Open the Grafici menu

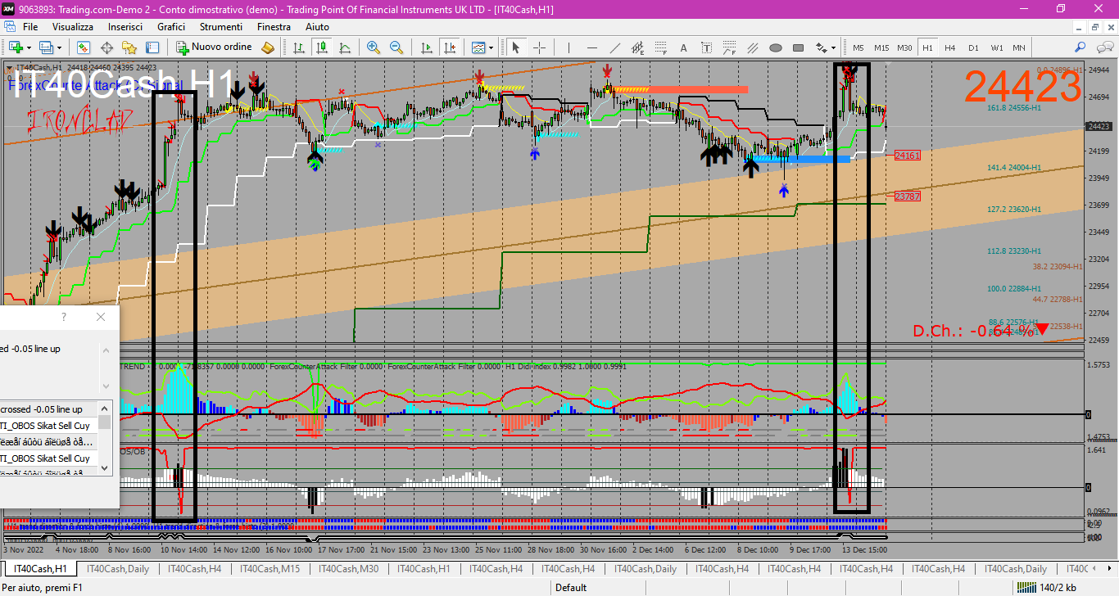pyautogui.click(x=171, y=27)
